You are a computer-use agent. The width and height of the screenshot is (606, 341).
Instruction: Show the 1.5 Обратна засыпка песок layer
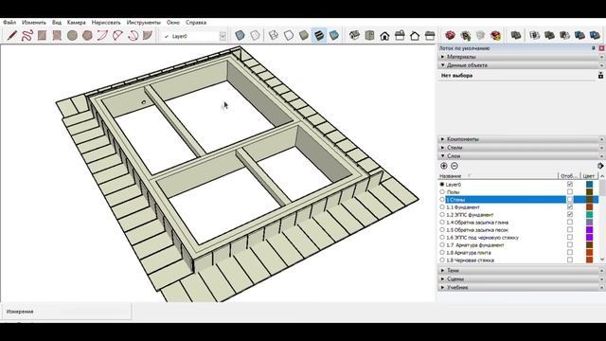click(x=570, y=229)
